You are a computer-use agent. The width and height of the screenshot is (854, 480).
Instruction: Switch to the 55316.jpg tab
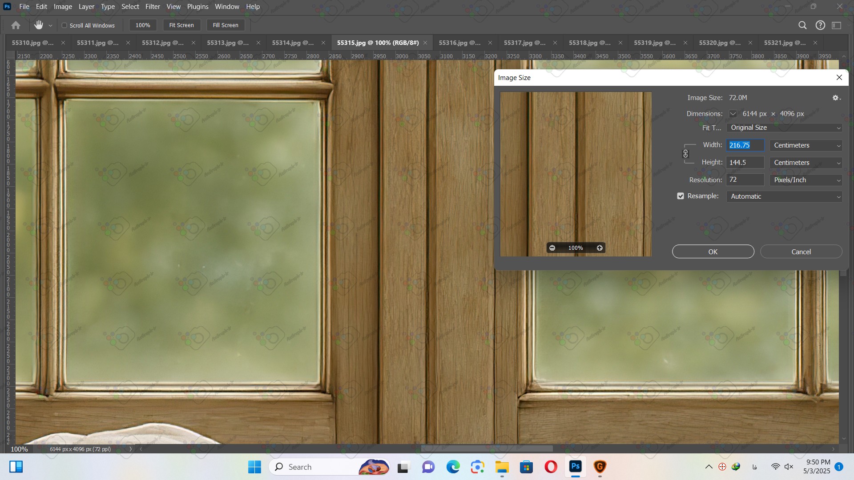[459, 43]
